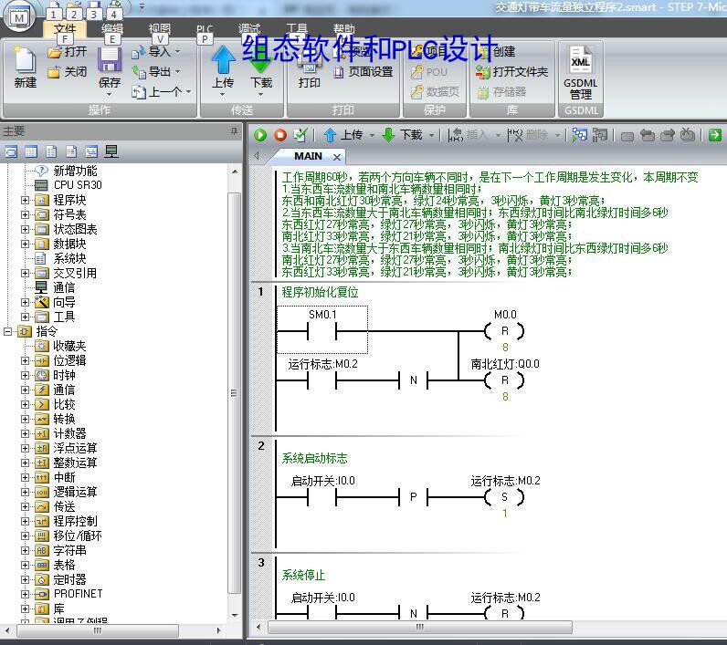This screenshot has height=645, width=727.
Task: Open GSDML 管理 ribbon icon
Action: [x=581, y=73]
